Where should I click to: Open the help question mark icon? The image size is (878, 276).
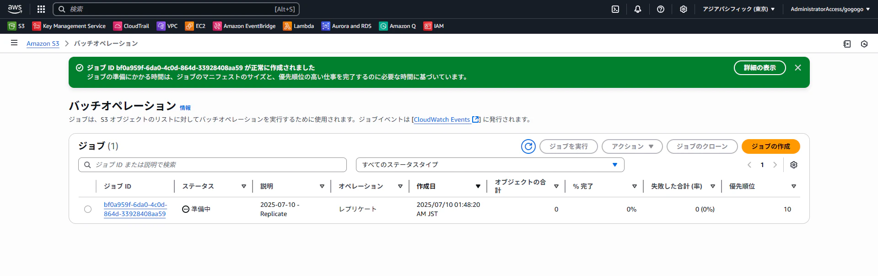[x=661, y=9]
